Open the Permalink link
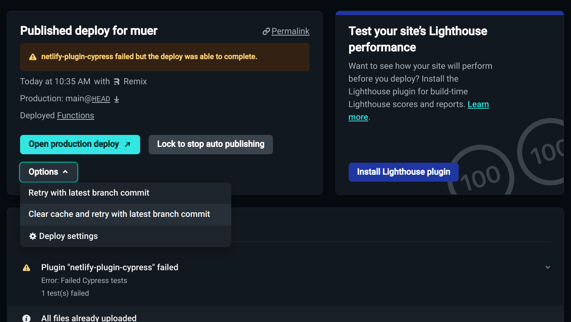571x322 pixels. tap(290, 31)
